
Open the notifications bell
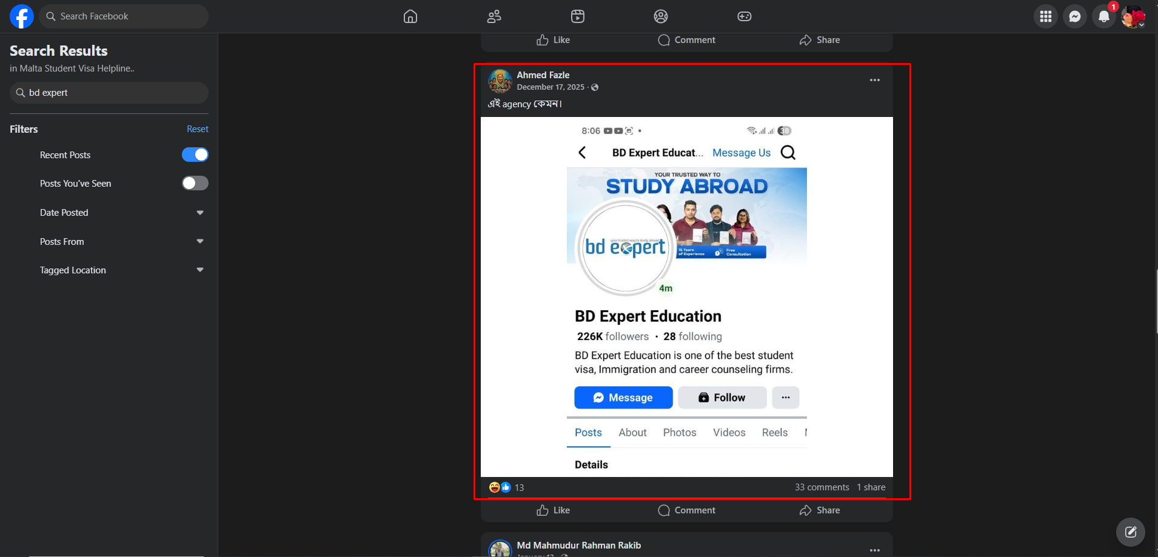(1104, 16)
